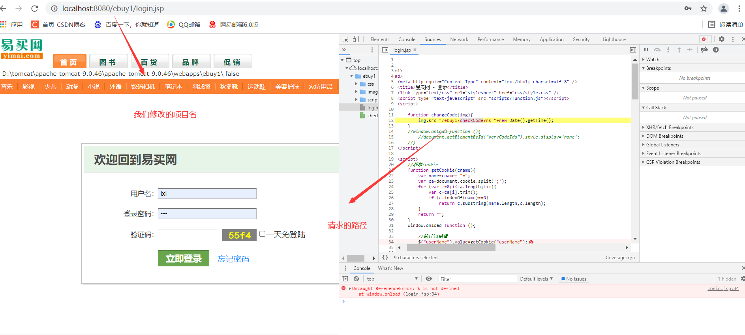Open the browser profile avatar menu
Image resolution: width=745 pixels, height=335 pixels.
click(x=723, y=8)
